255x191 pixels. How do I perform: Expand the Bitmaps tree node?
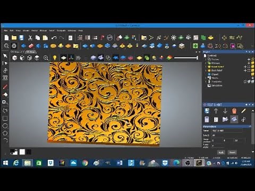(x=206, y=63)
